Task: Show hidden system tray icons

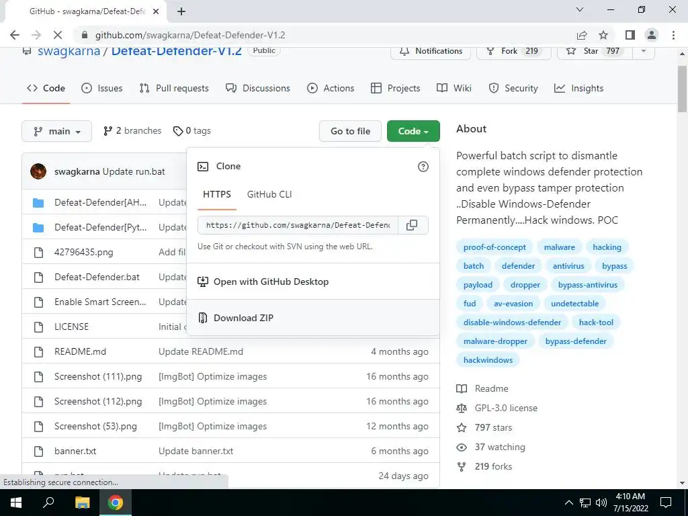Action: point(568,503)
